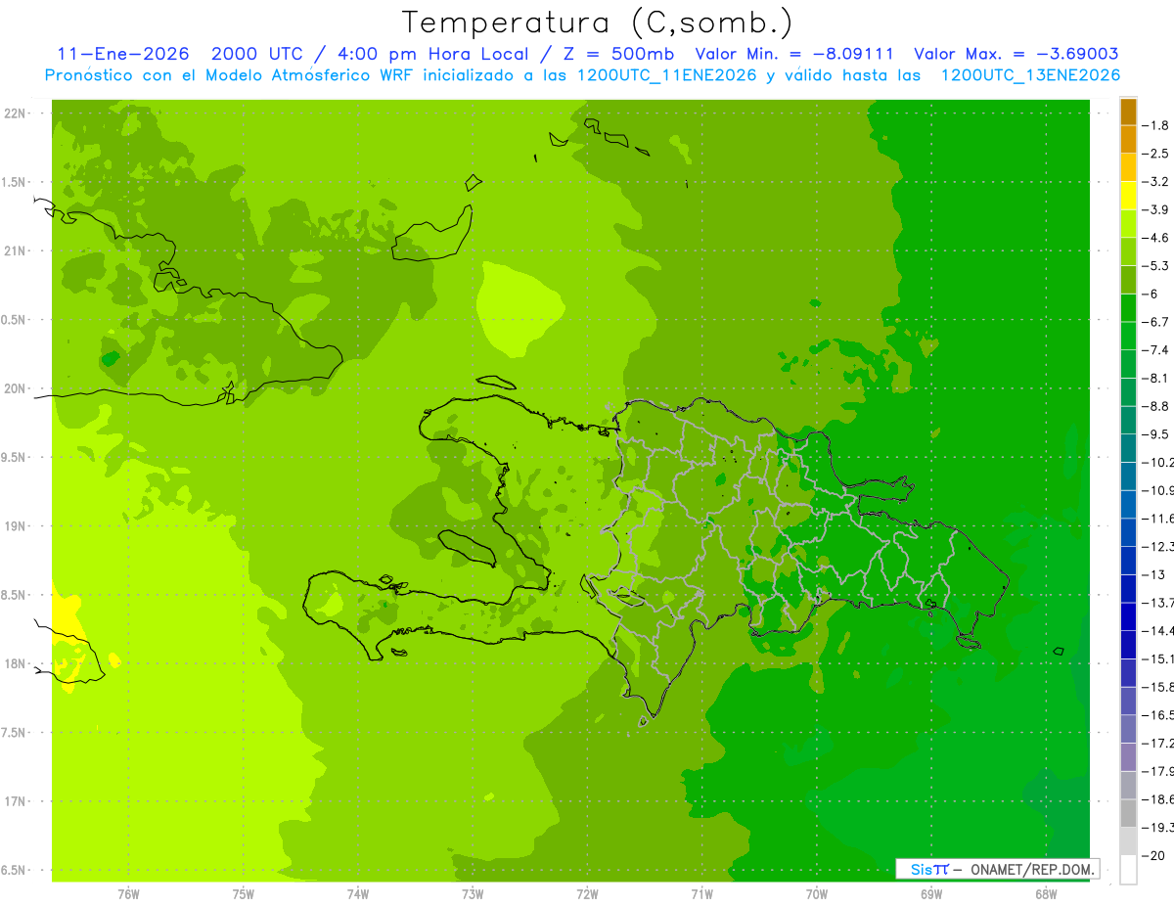This screenshot has width=1174, height=907.
Task: Click the '-4.6' legend value
Action: [x=1157, y=238]
